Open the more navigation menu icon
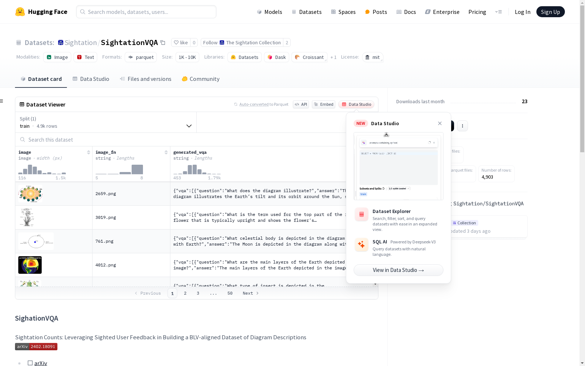The width and height of the screenshot is (585, 366). tap(498, 12)
